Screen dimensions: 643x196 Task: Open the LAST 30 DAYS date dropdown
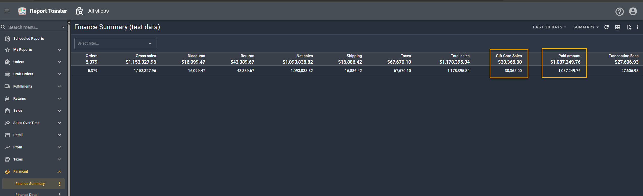[549, 27]
